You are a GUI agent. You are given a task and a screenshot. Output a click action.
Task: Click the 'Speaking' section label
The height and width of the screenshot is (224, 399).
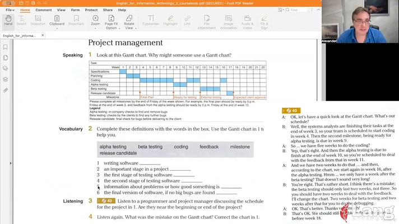click(72, 55)
